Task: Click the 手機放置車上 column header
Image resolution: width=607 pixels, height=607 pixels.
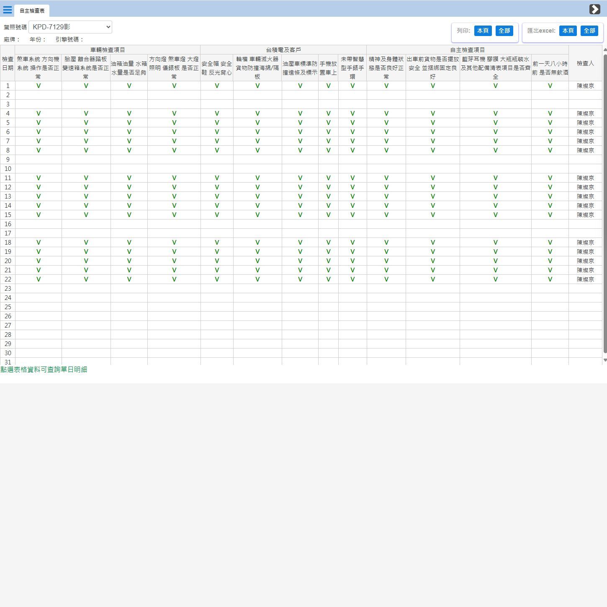Action: tap(328, 68)
